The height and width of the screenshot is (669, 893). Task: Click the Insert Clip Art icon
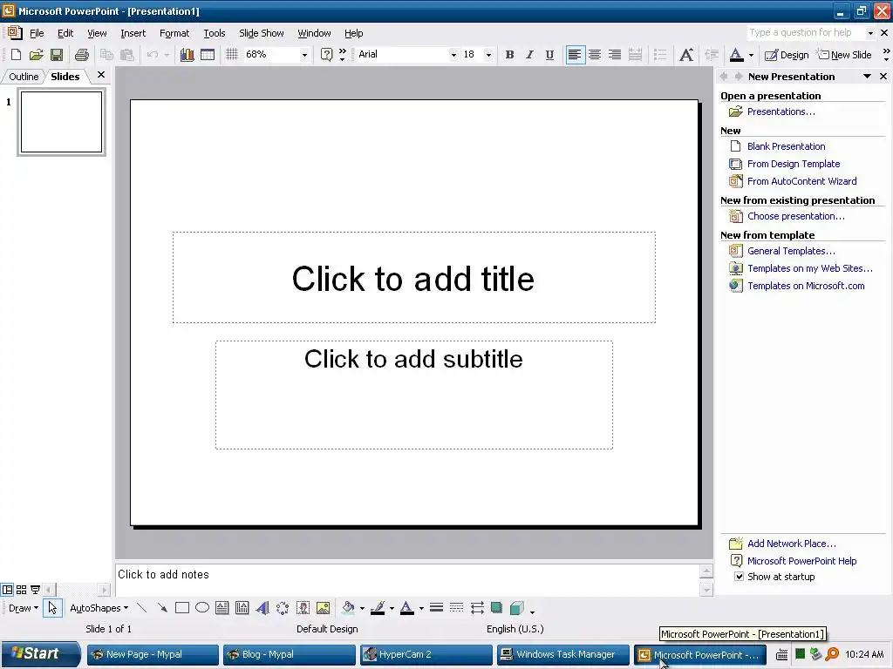point(303,608)
